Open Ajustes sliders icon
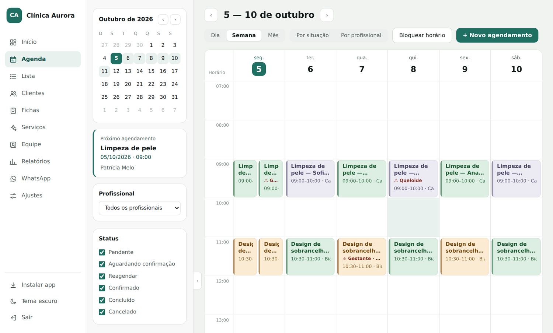Image resolution: width=553 pixels, height=333 pixels. coord(13,196)
